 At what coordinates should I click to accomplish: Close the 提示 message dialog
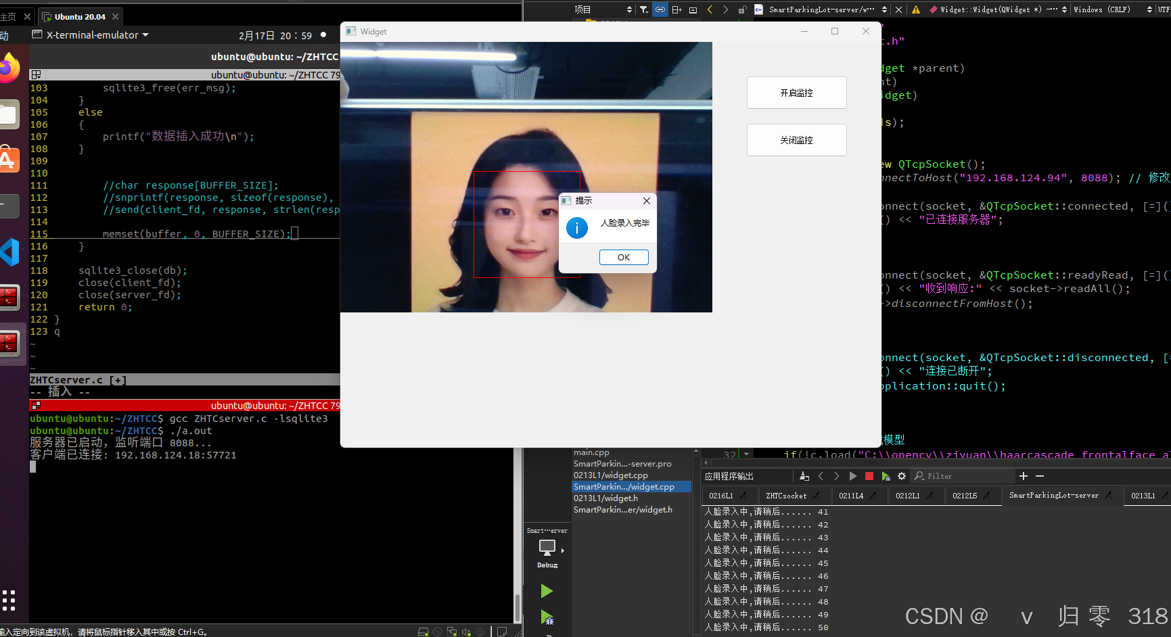click(647, 201)
